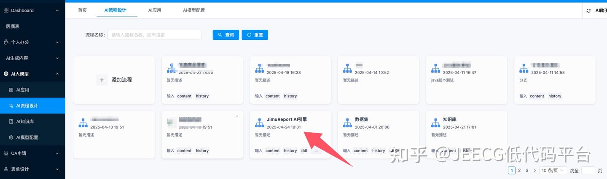Open the 10 条/页 page size dropdown
This screenshot has width=607, height=179.
pos(553,171)
